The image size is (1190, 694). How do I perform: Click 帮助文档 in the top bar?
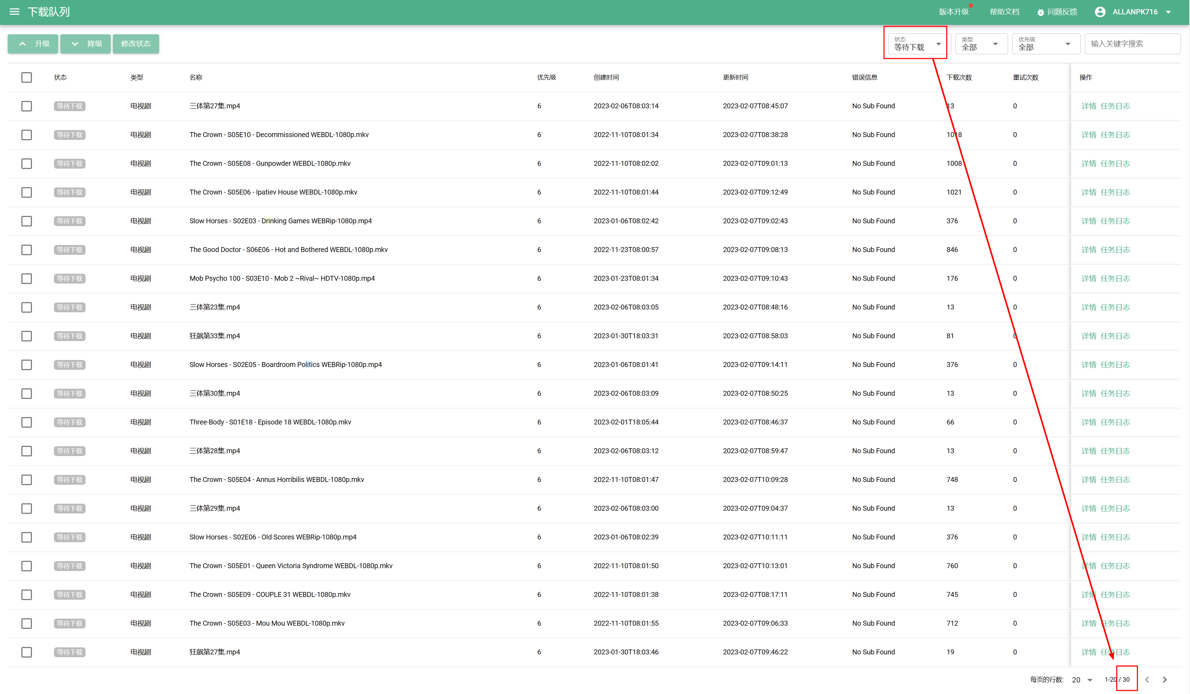pos(1005,12)
